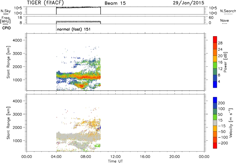Click the 18 frequency tick label
Viewport: 236px width, 163px height.
click(x=19, y=18)
